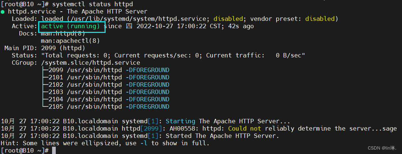The height and width of the screenshot is (154, 402).
Task: Click 'man:httpd(8)' docs entry
Action: (x=63, y=34)
